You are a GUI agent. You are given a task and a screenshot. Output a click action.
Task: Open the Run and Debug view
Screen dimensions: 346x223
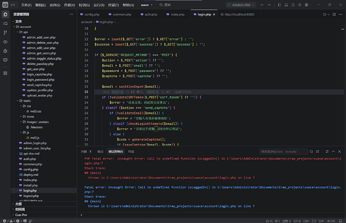click(6, 51)
